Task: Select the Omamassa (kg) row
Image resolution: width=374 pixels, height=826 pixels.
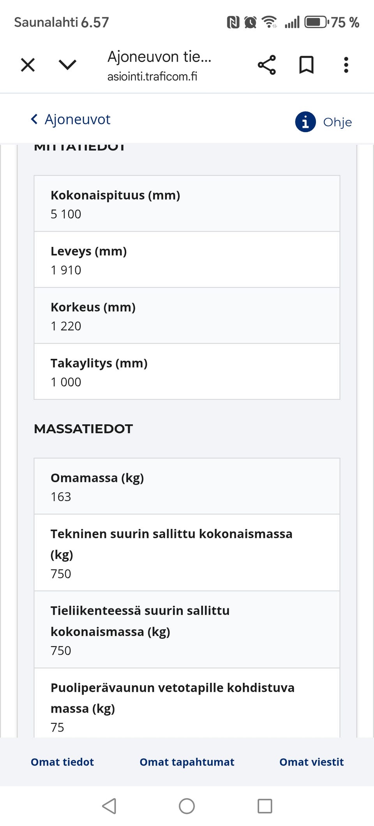Action: [187, 486]
